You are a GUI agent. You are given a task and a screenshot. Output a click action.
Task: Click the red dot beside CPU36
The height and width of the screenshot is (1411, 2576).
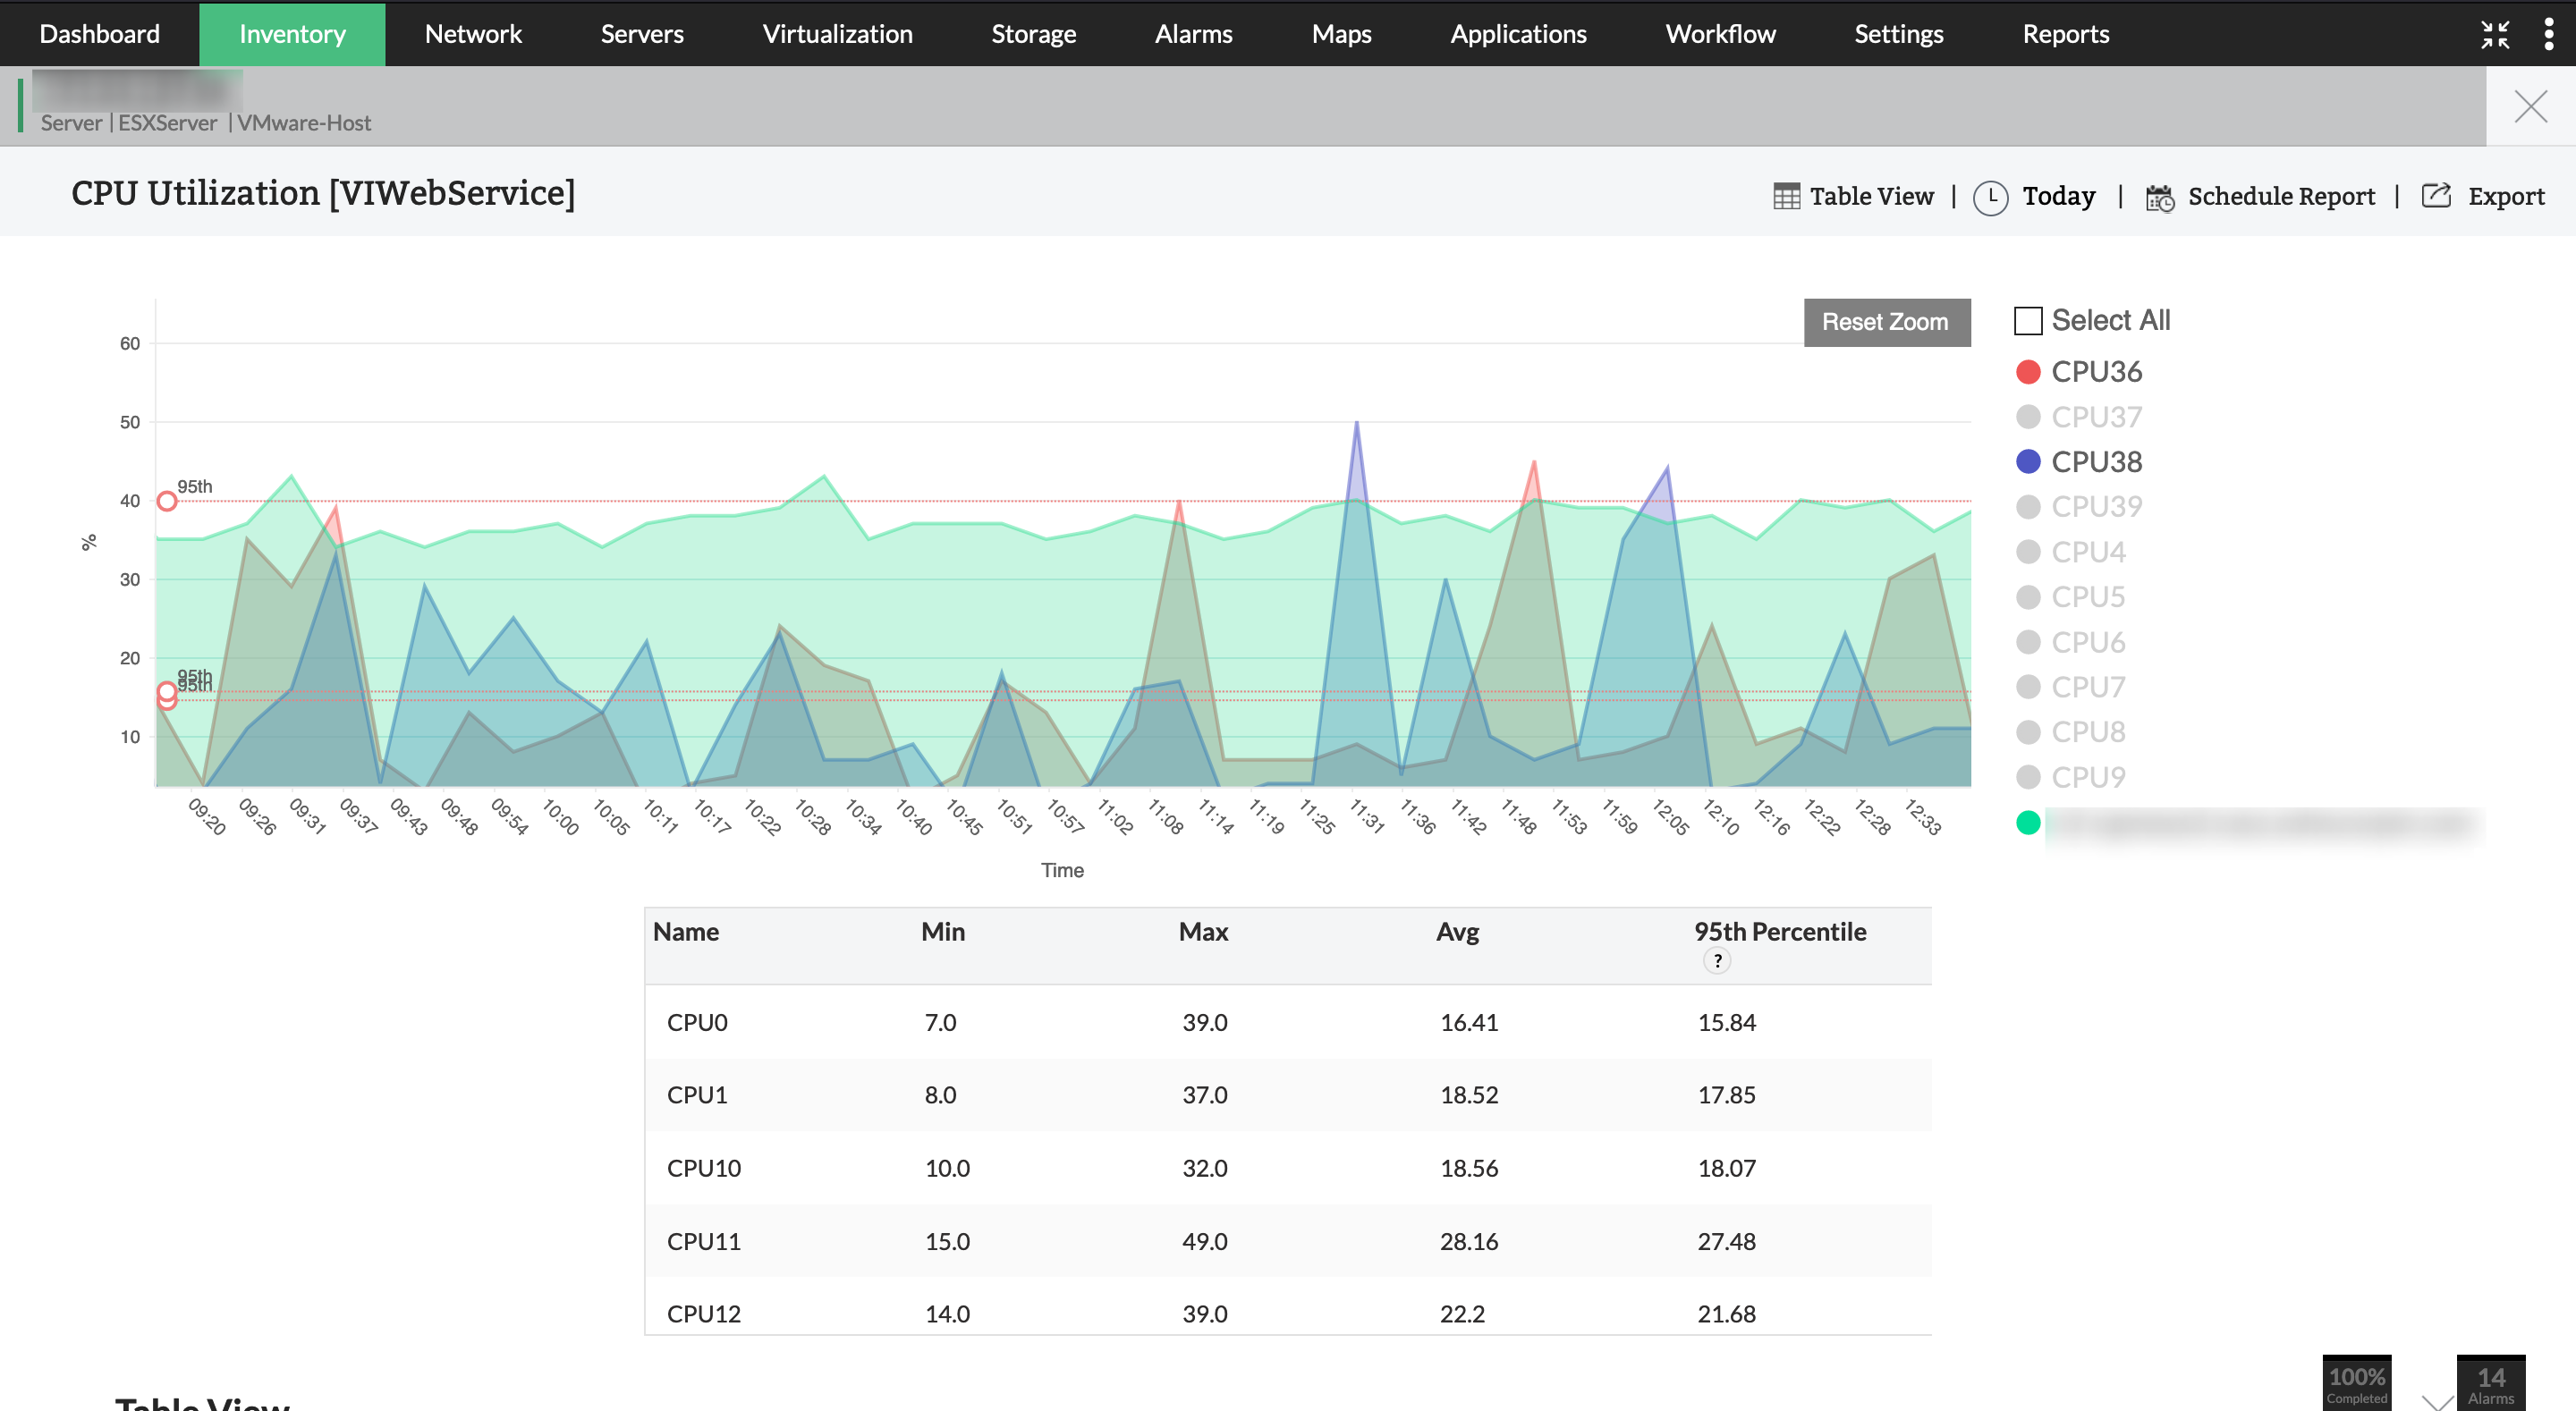pyautogui.click(x=2029, y=371)
